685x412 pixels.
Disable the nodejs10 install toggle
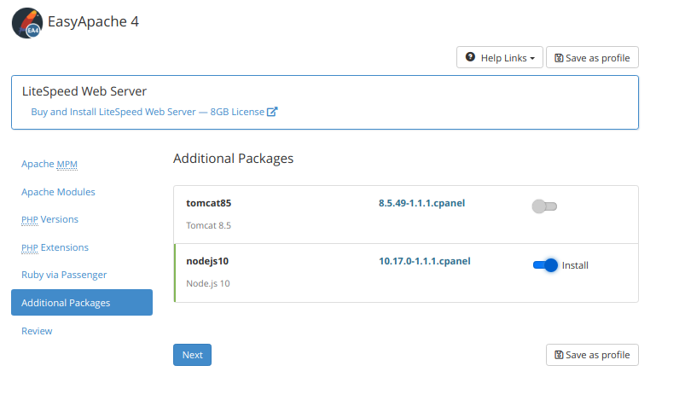tap(545, 265)
